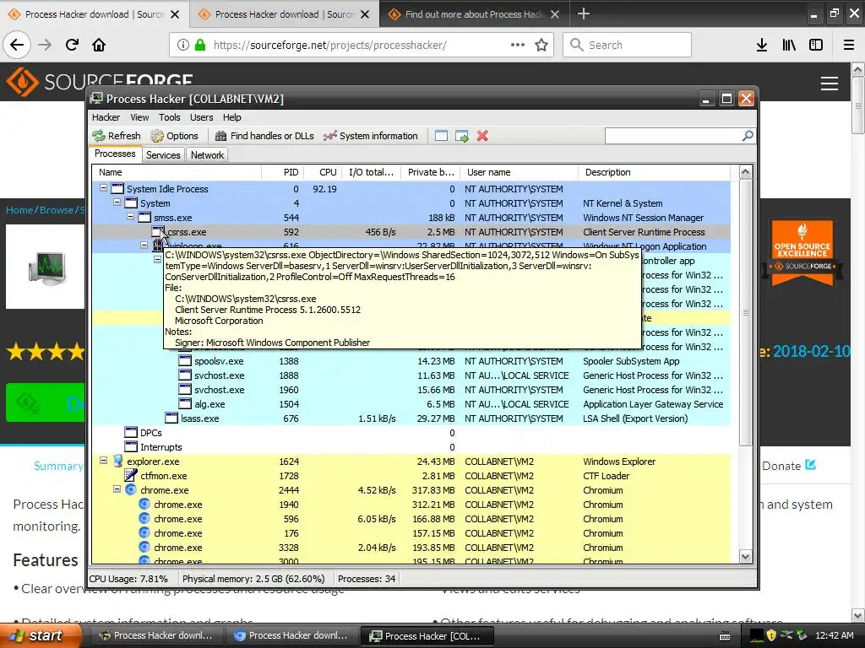Toggle the browser sidebar icon
Image resolution: width=865 pixels, height=648 pixels.
coord(816,46)
